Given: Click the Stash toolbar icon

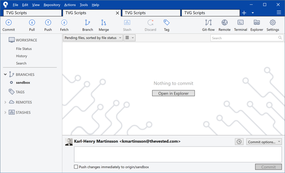Looking at the screenshot, I should coord(127,22).
